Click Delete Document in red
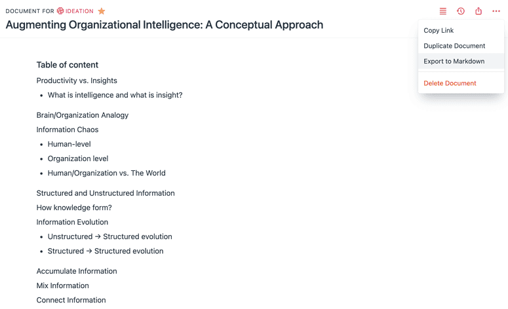 (x=450, y=83)
